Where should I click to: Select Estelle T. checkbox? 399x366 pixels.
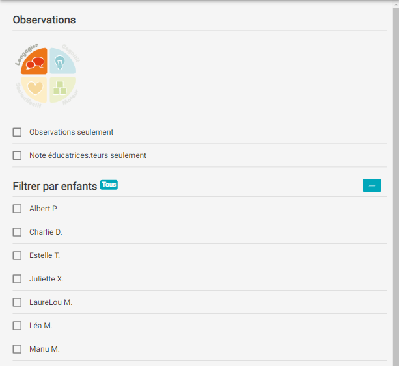coord(17,255)
